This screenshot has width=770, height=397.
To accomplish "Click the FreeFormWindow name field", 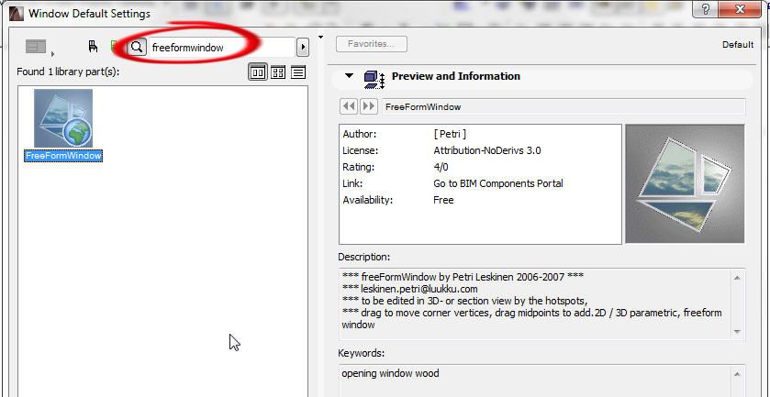I will pos(564,106).
